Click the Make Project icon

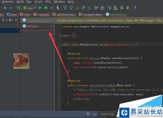pyautogui.click(x=18, y=8)
